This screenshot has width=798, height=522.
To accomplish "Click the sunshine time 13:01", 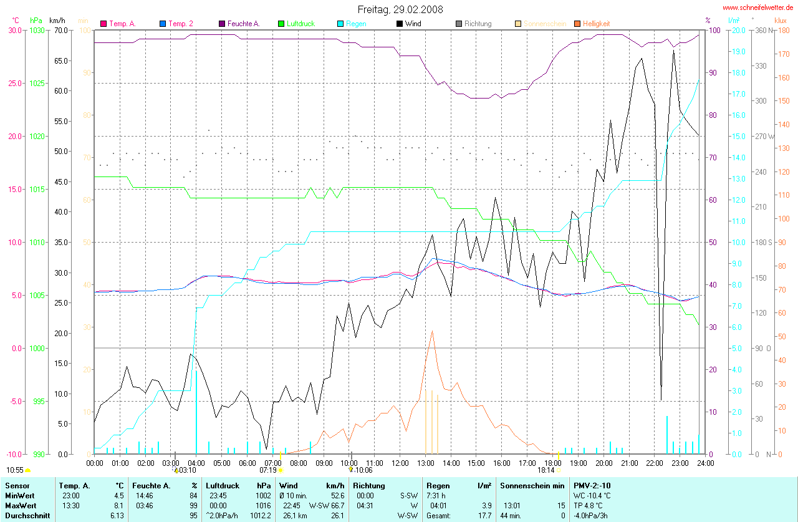I will (512, 505).
